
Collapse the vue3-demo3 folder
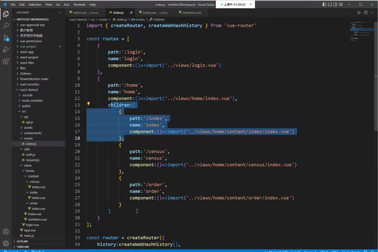[x=29, y=90]
